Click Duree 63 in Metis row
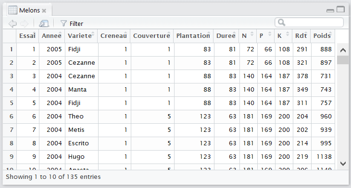 click(x=232, y=129)
